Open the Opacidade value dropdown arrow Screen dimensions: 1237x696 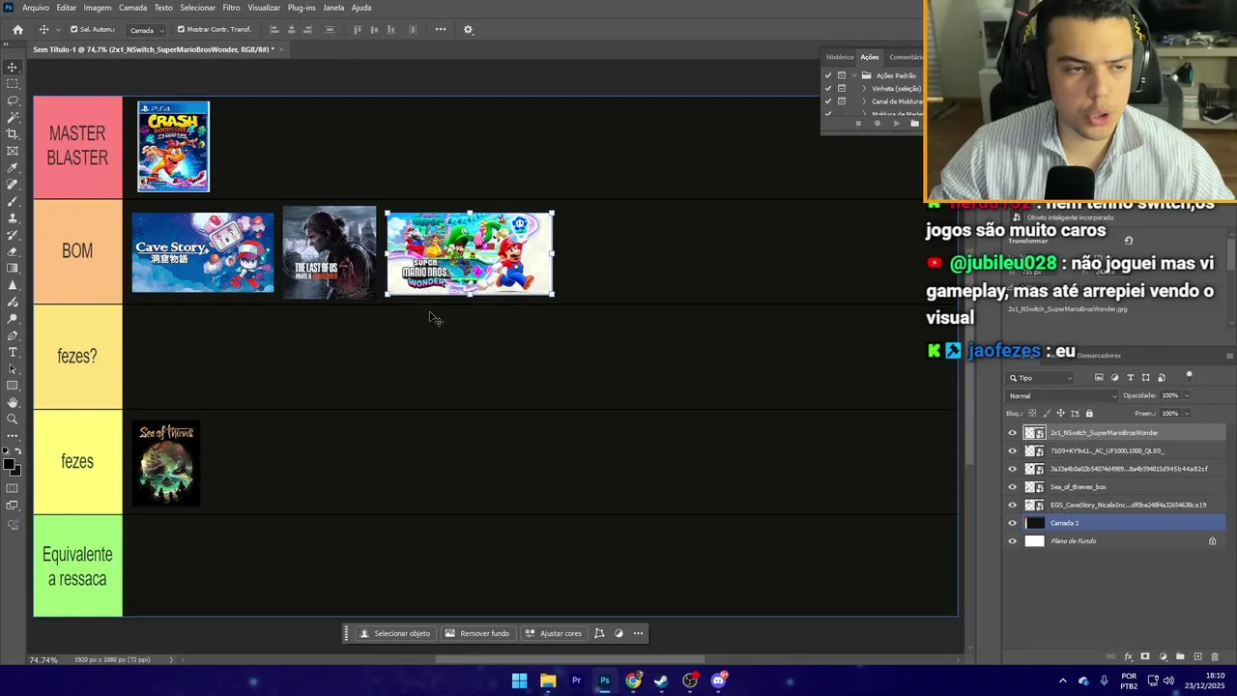click(1187, 395)
